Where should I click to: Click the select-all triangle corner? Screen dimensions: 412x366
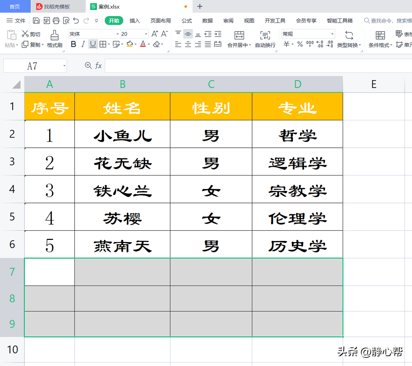[x=16, y=84]
